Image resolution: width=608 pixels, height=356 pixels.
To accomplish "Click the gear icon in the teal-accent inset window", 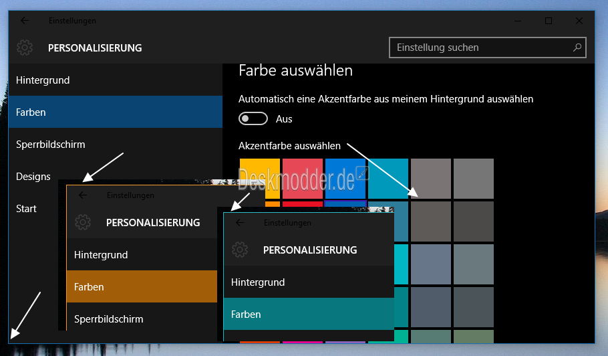I will [240, 250].
